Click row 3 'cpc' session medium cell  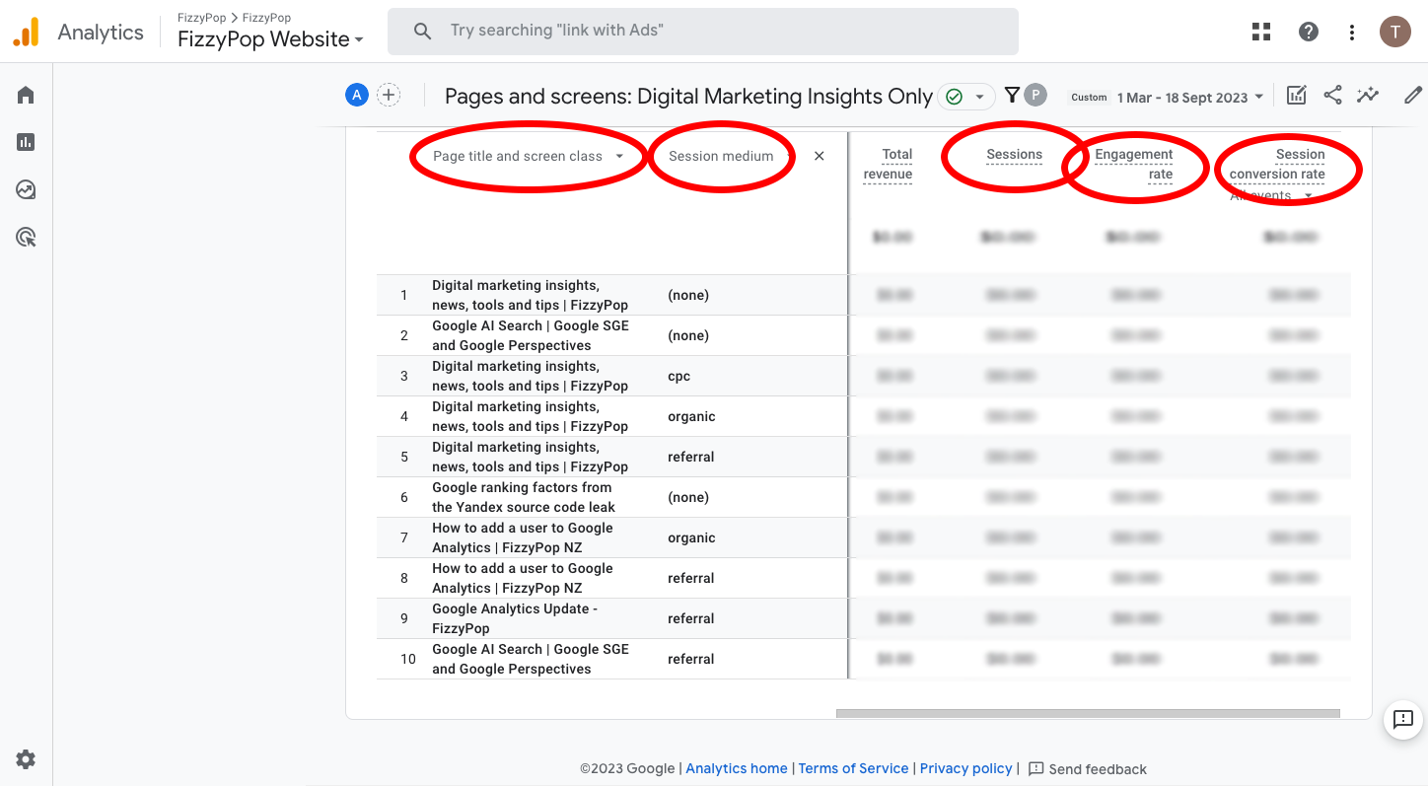(x=678, y=376)
